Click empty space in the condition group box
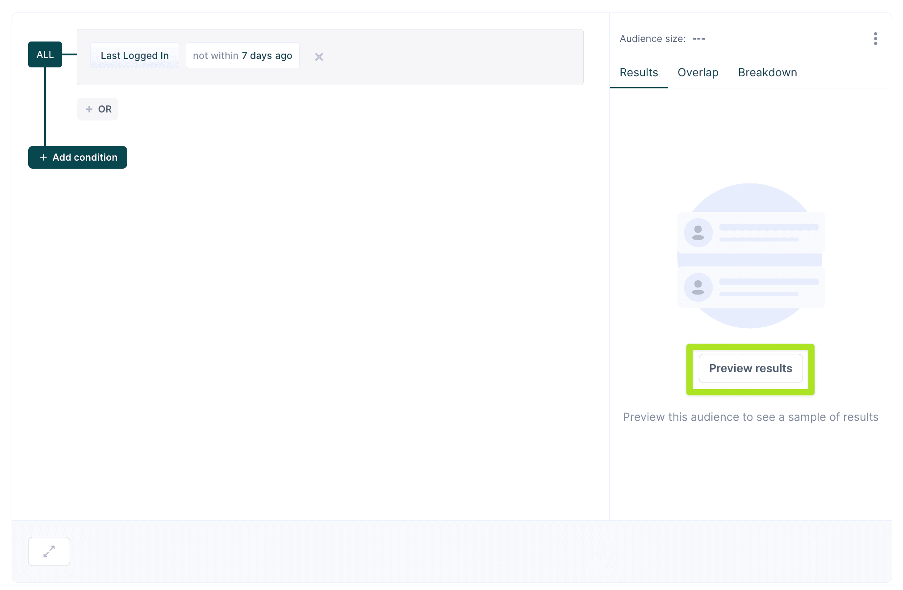This screenshot has width=903, height=590. (x=447, y=57)
